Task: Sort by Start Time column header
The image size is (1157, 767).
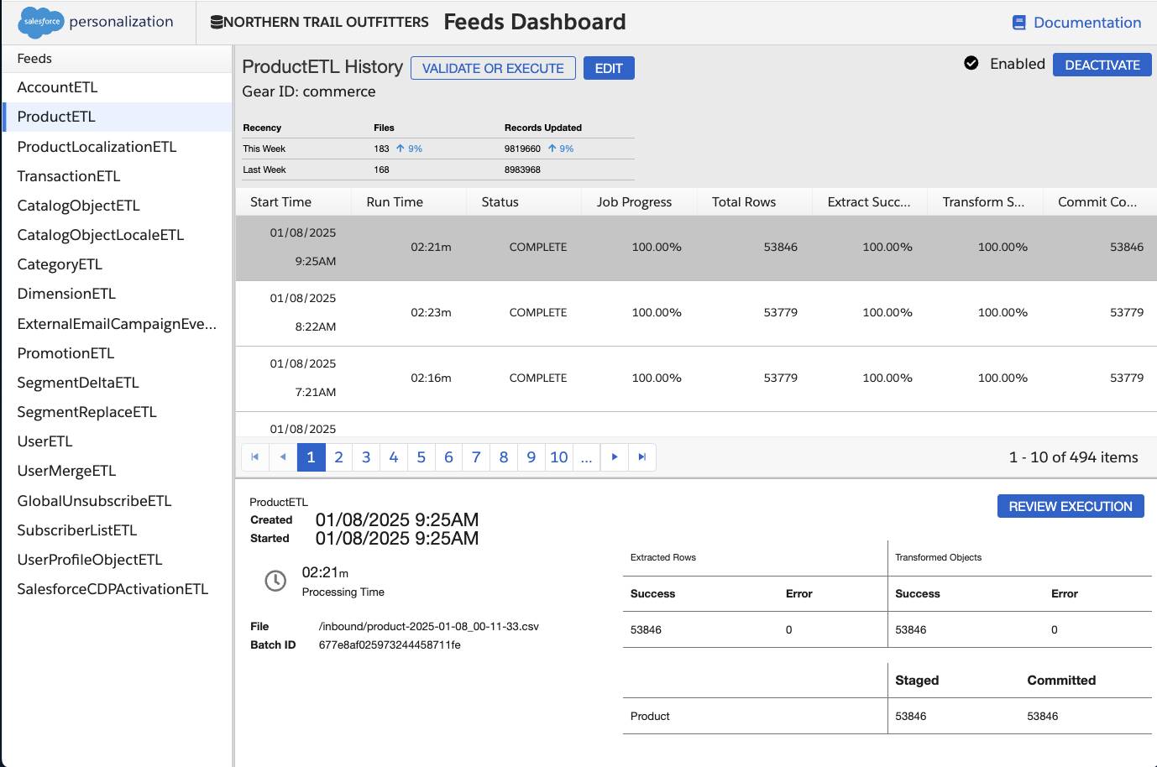Action: coord(293,201)
